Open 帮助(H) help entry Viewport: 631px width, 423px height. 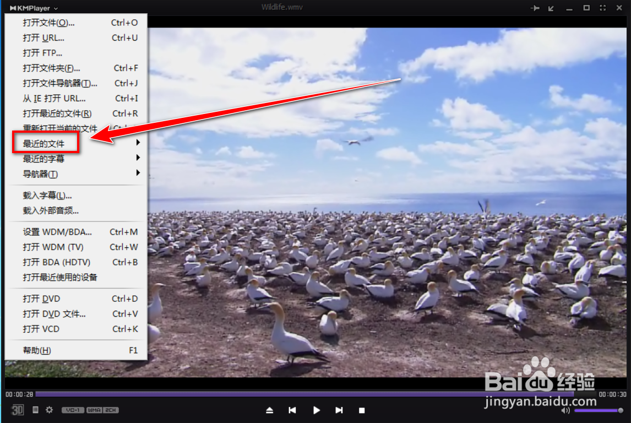77,350
